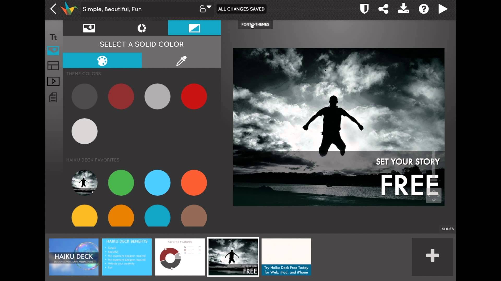Screen dimensions: 501x281
Task: Open the help question mark
Action: 424,9
